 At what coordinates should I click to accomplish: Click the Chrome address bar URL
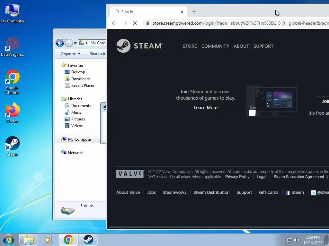pyautogui.click(x=240, y=23)
